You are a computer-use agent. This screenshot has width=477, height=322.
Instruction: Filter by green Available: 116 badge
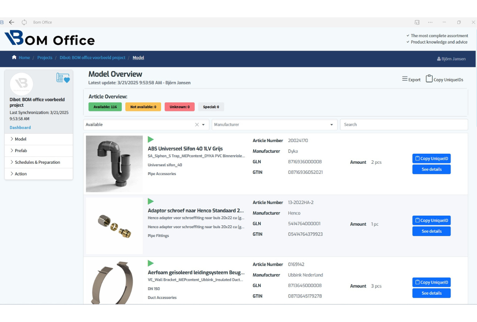tap(105, 107)
